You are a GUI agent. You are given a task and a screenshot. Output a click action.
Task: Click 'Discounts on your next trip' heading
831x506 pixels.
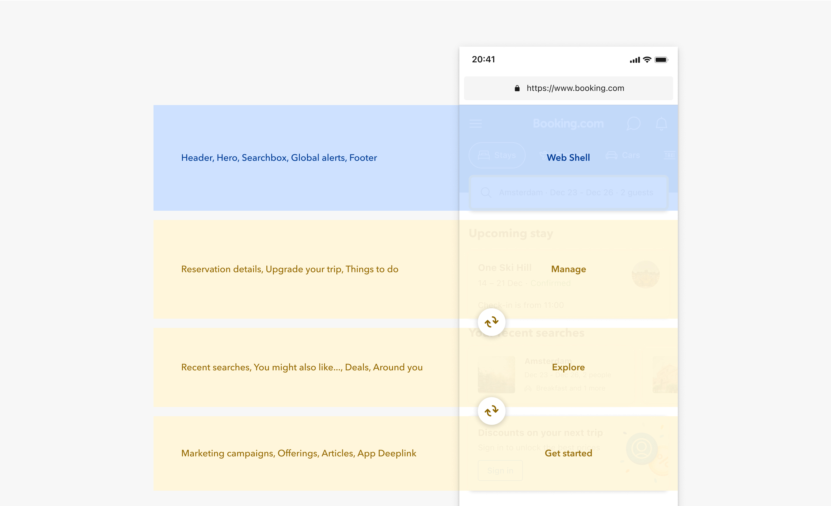point(541,432)
